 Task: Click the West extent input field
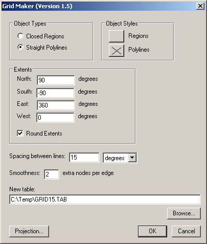(x=55, y=117)
